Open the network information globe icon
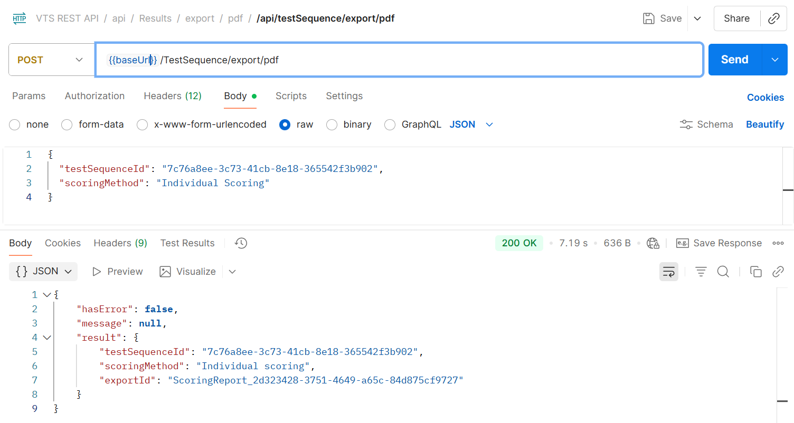Viewport: 794px width, 423px height. [x=653, y=243]
